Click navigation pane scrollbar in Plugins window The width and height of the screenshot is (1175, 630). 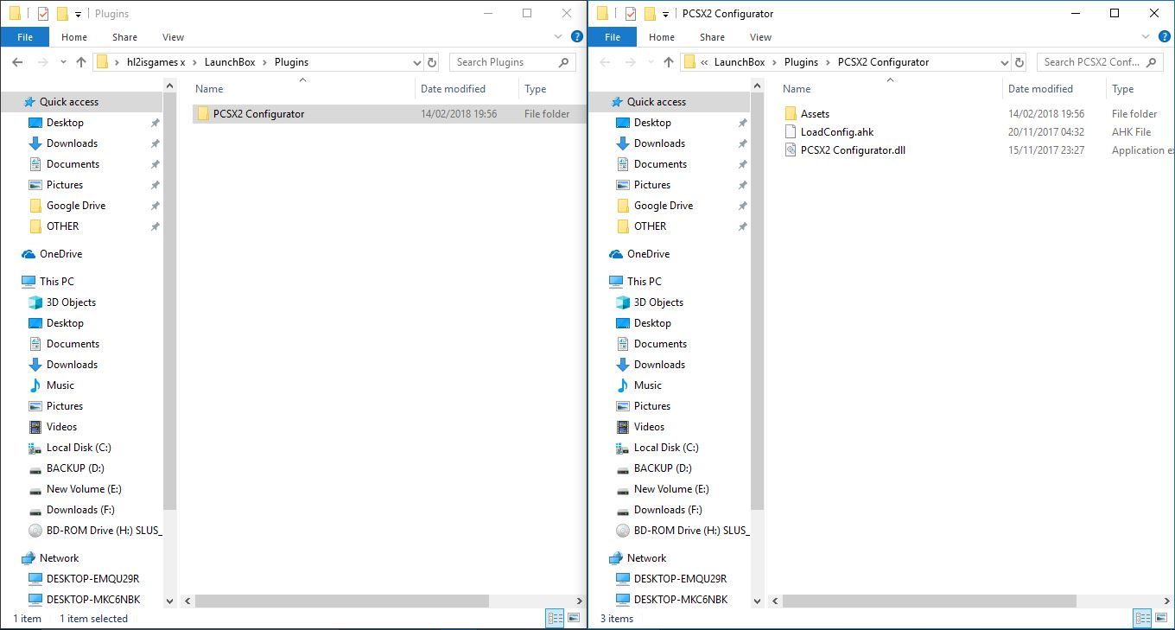pyautogui.click(x=169, y=302)
